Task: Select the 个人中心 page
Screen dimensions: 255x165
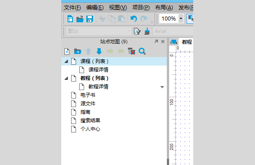Action: coord(114,129)
